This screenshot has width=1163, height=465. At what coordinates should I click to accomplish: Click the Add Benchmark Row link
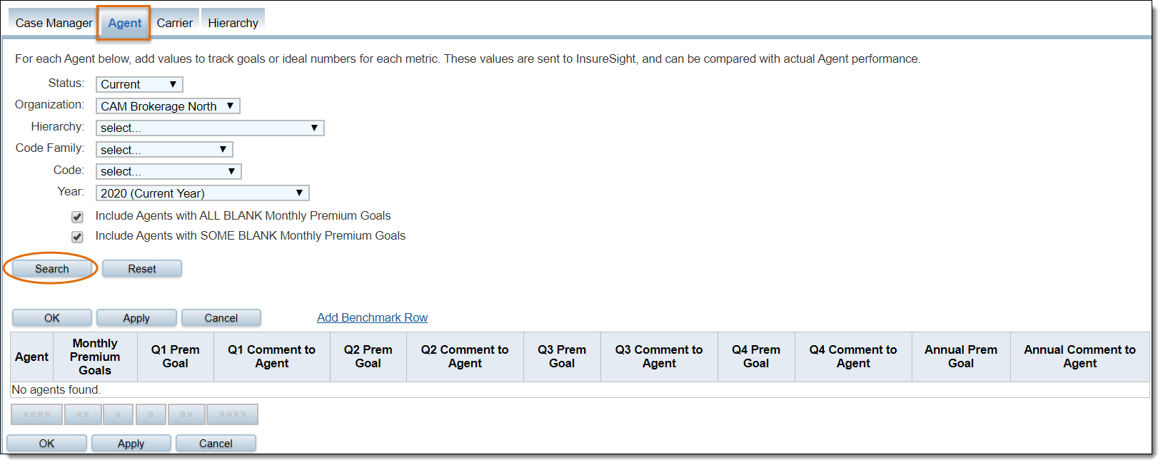pyautogui.click(x=372, y=317)
